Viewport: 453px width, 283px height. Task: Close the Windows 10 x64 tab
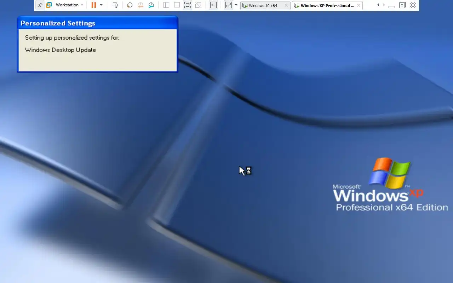286,6
